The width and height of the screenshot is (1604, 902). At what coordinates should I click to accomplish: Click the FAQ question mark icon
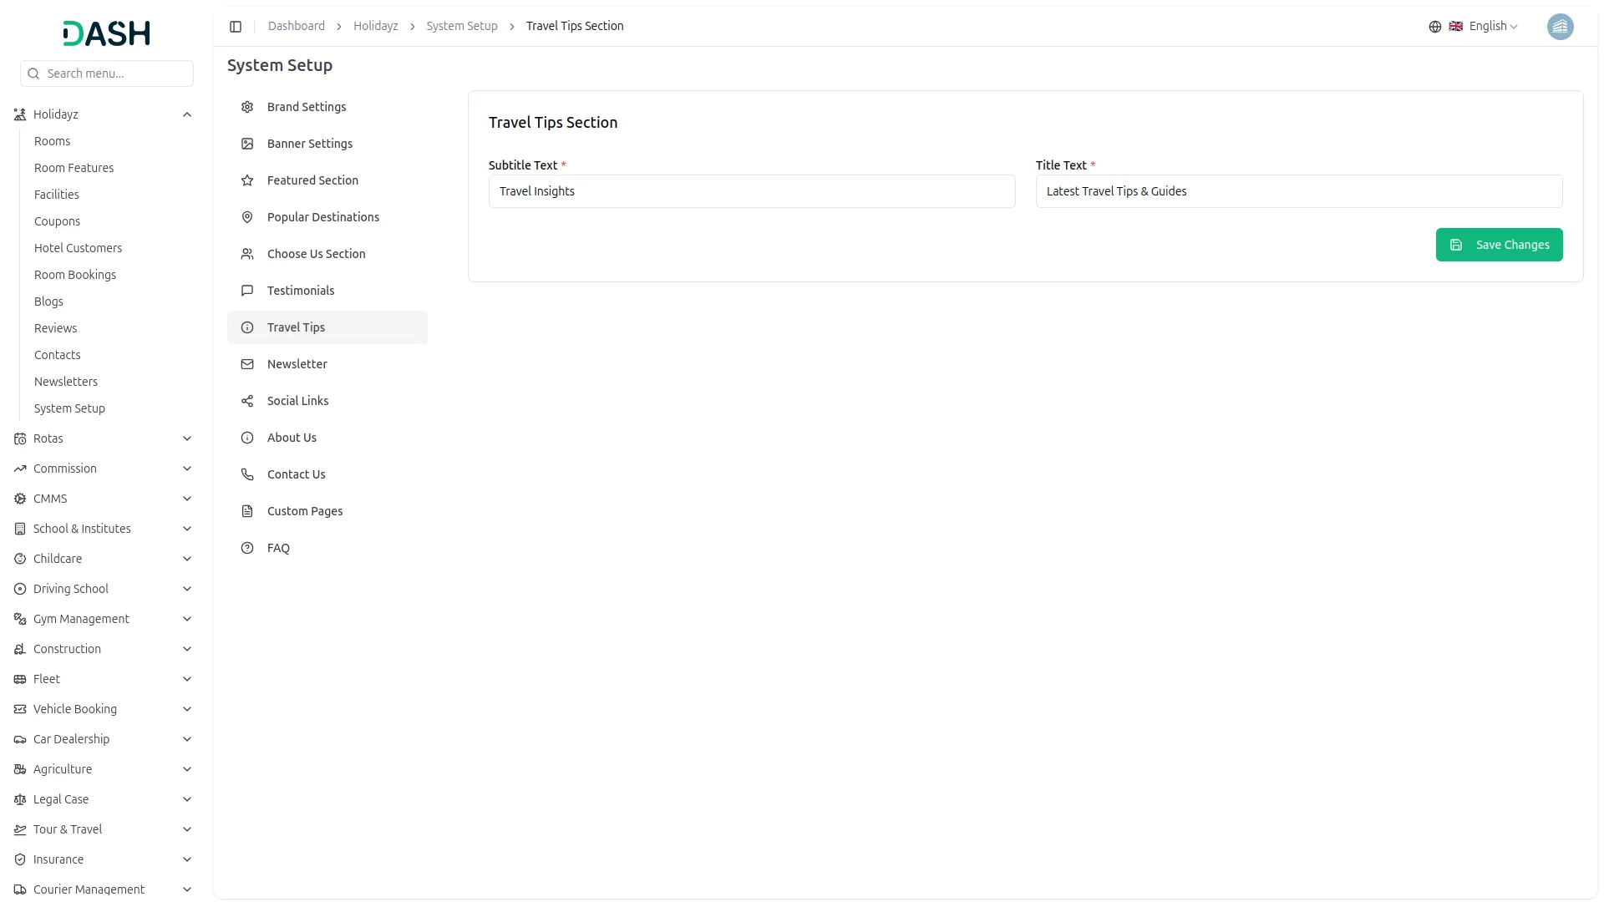click(x=247, y=548)
